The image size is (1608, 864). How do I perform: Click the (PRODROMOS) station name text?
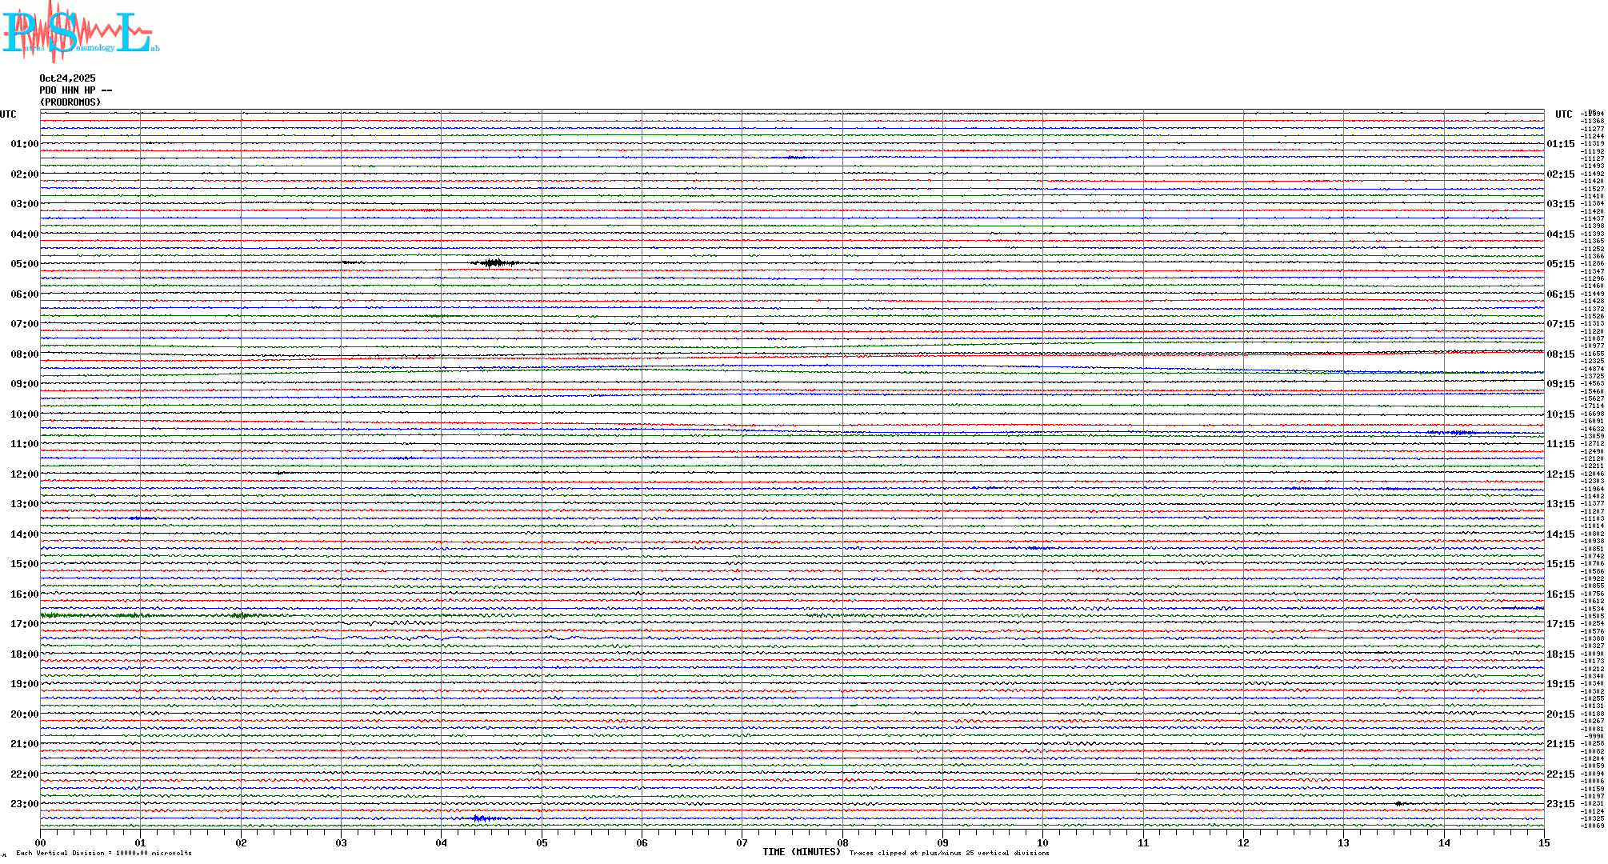click(x=70, y=102)
